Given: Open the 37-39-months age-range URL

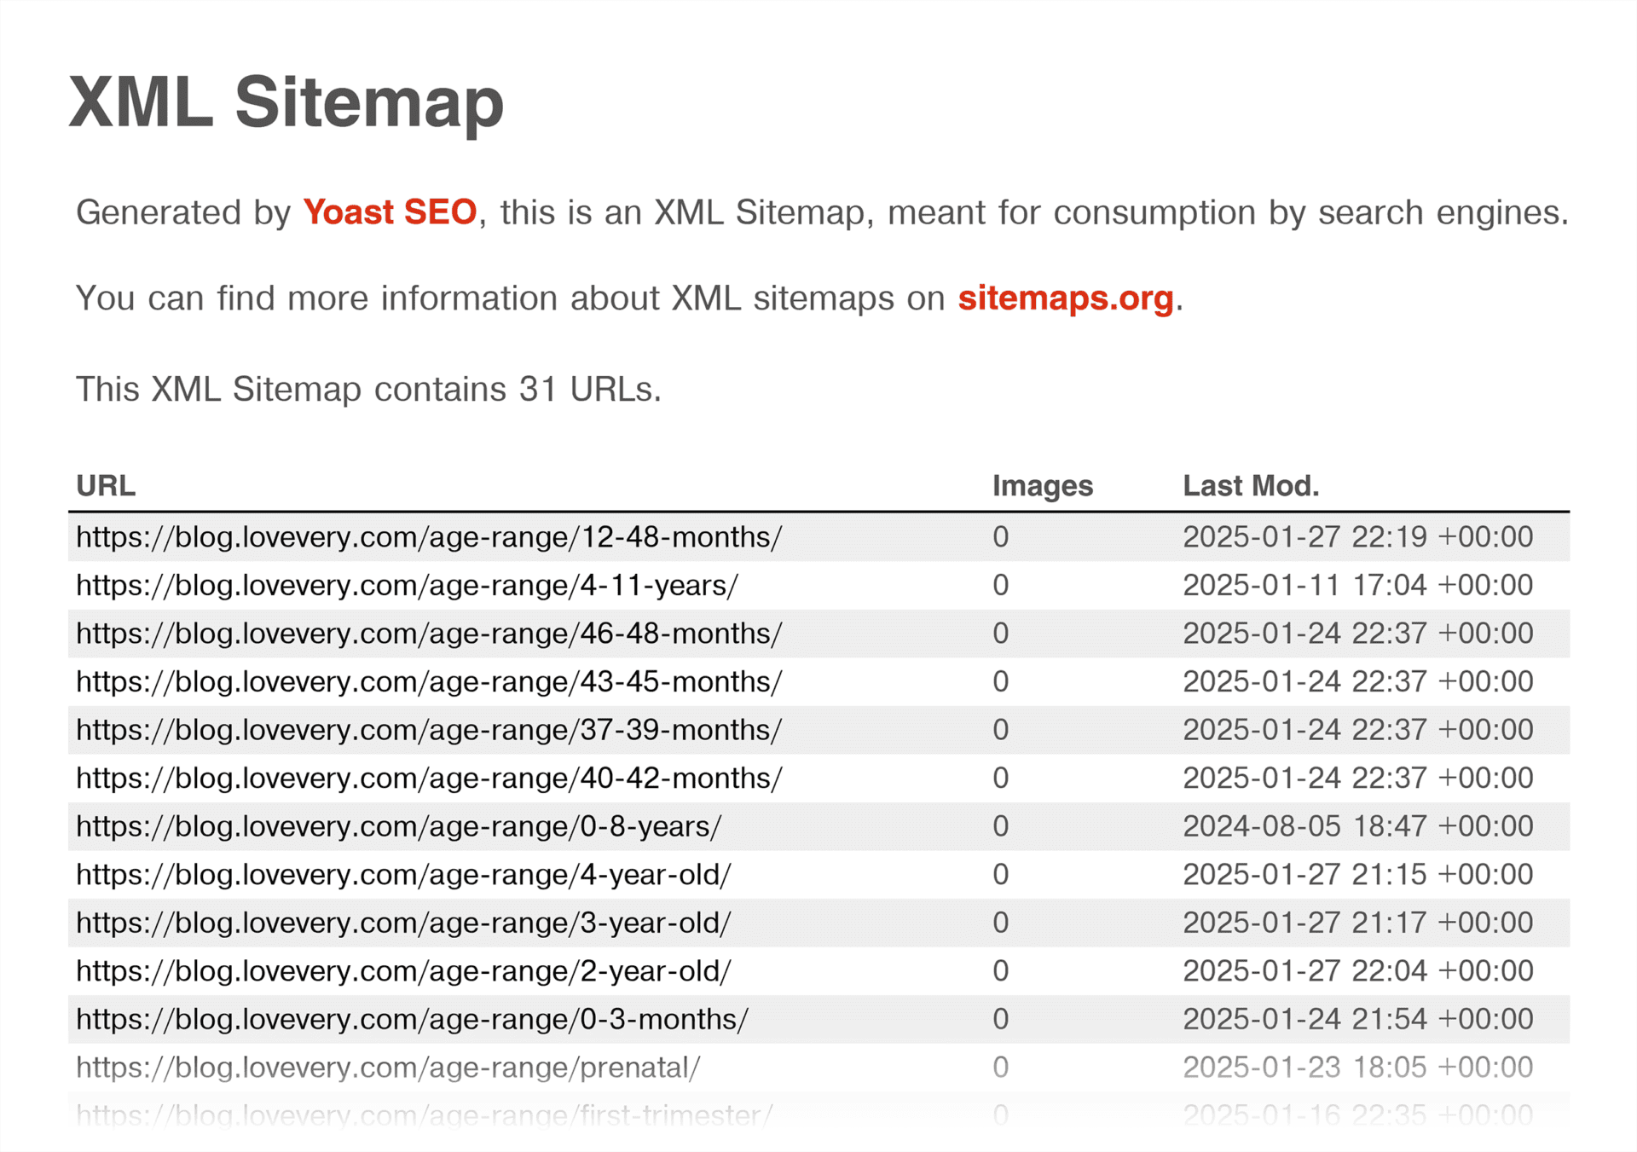Looking at the screenshot, I should click(429, 730).
